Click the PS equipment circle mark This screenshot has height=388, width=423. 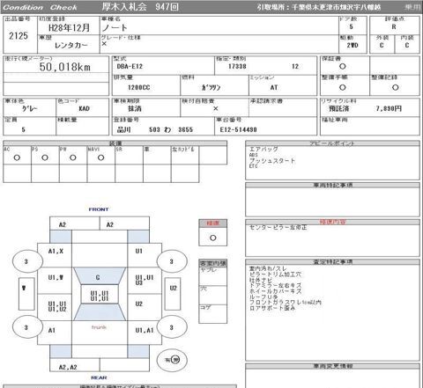point(45,157)
